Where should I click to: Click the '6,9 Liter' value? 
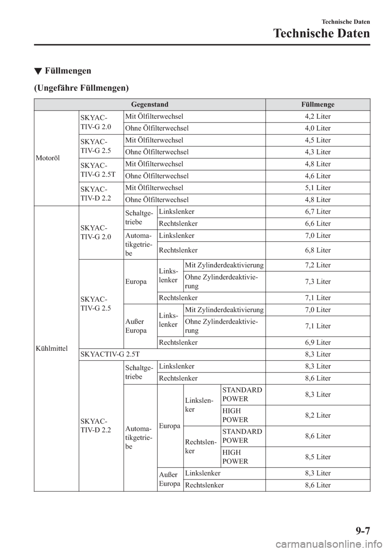coord(318,343)
